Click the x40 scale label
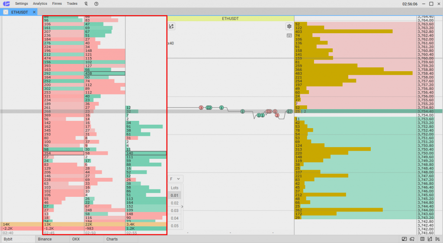Screen dimensions: 443x243 [170, 44]
